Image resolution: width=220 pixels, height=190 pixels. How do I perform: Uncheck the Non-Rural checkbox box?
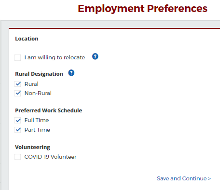[x=18, y=93]
